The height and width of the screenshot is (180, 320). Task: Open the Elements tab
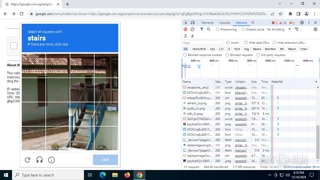[x=207, y=22]
